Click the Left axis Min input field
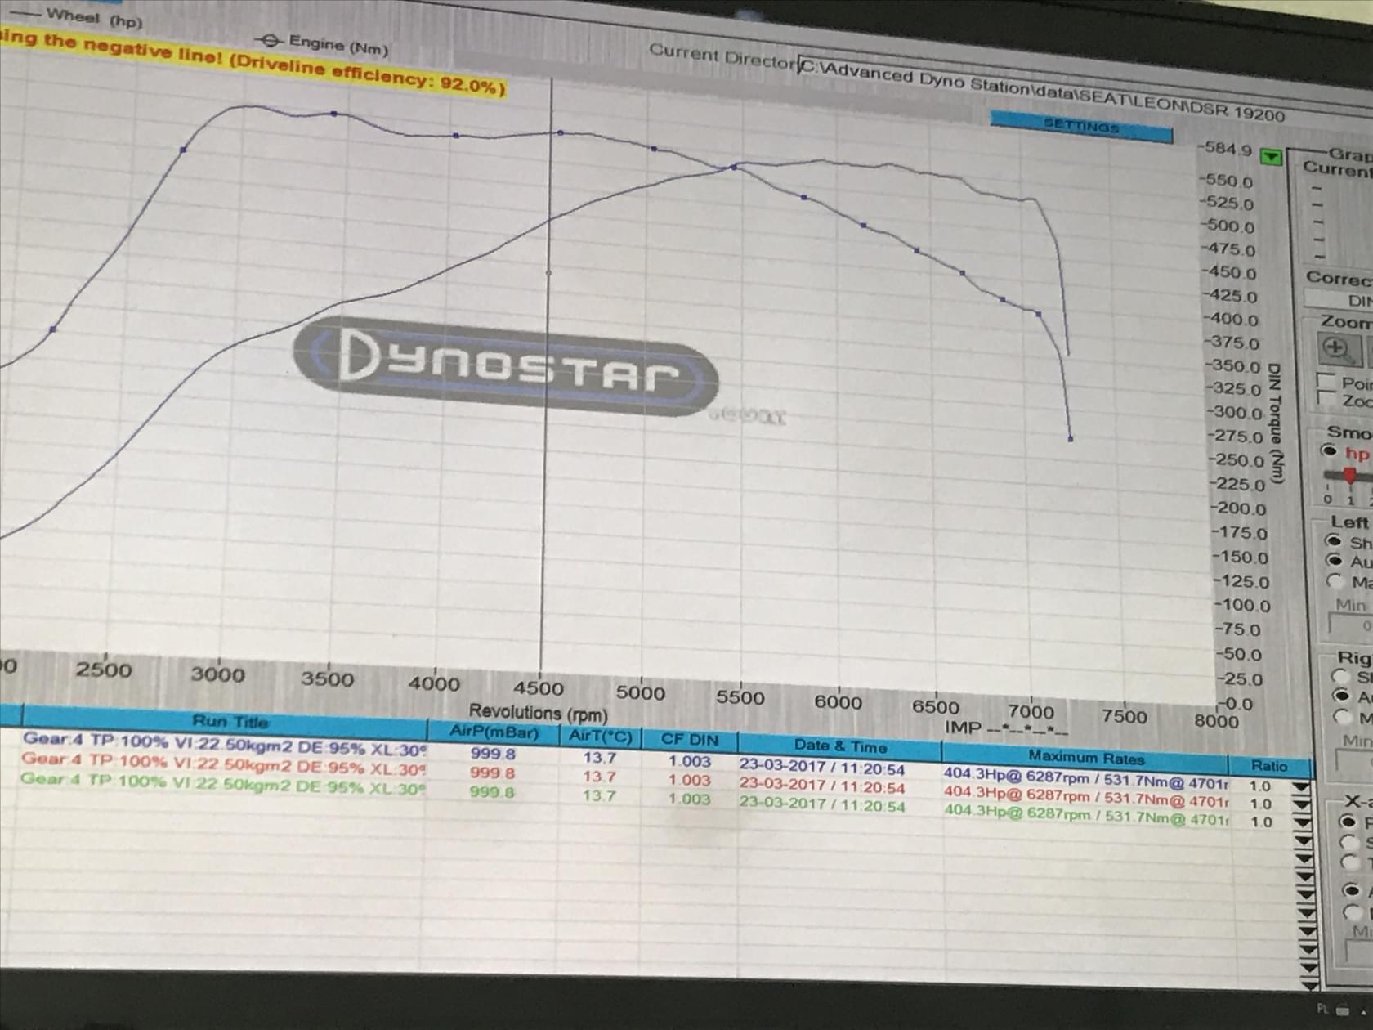Viewport: 1373px width, 1030px height. [x=1351, y=626]
